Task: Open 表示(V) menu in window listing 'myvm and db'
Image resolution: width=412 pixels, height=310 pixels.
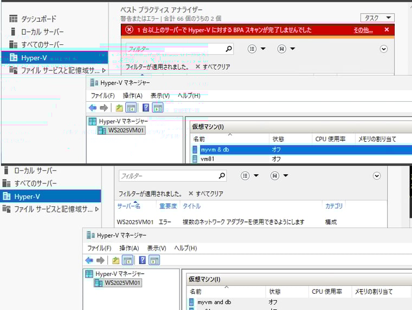Action: coord(157,248)
